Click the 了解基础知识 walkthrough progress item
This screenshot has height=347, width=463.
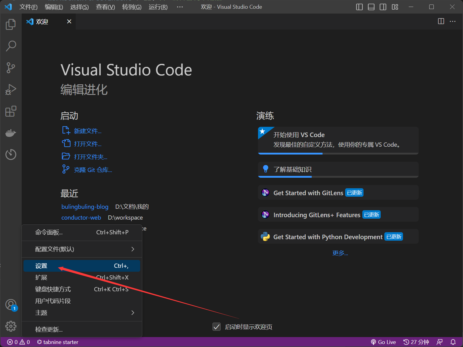point(338,170)
